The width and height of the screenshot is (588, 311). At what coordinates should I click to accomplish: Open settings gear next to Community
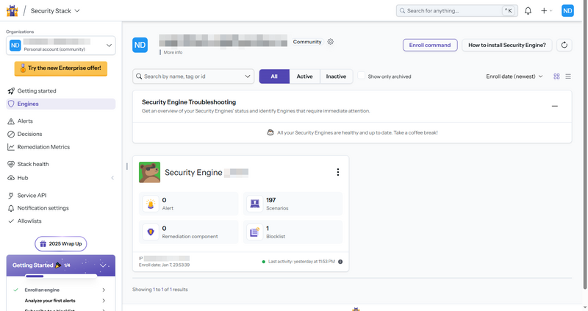point(330,42)
